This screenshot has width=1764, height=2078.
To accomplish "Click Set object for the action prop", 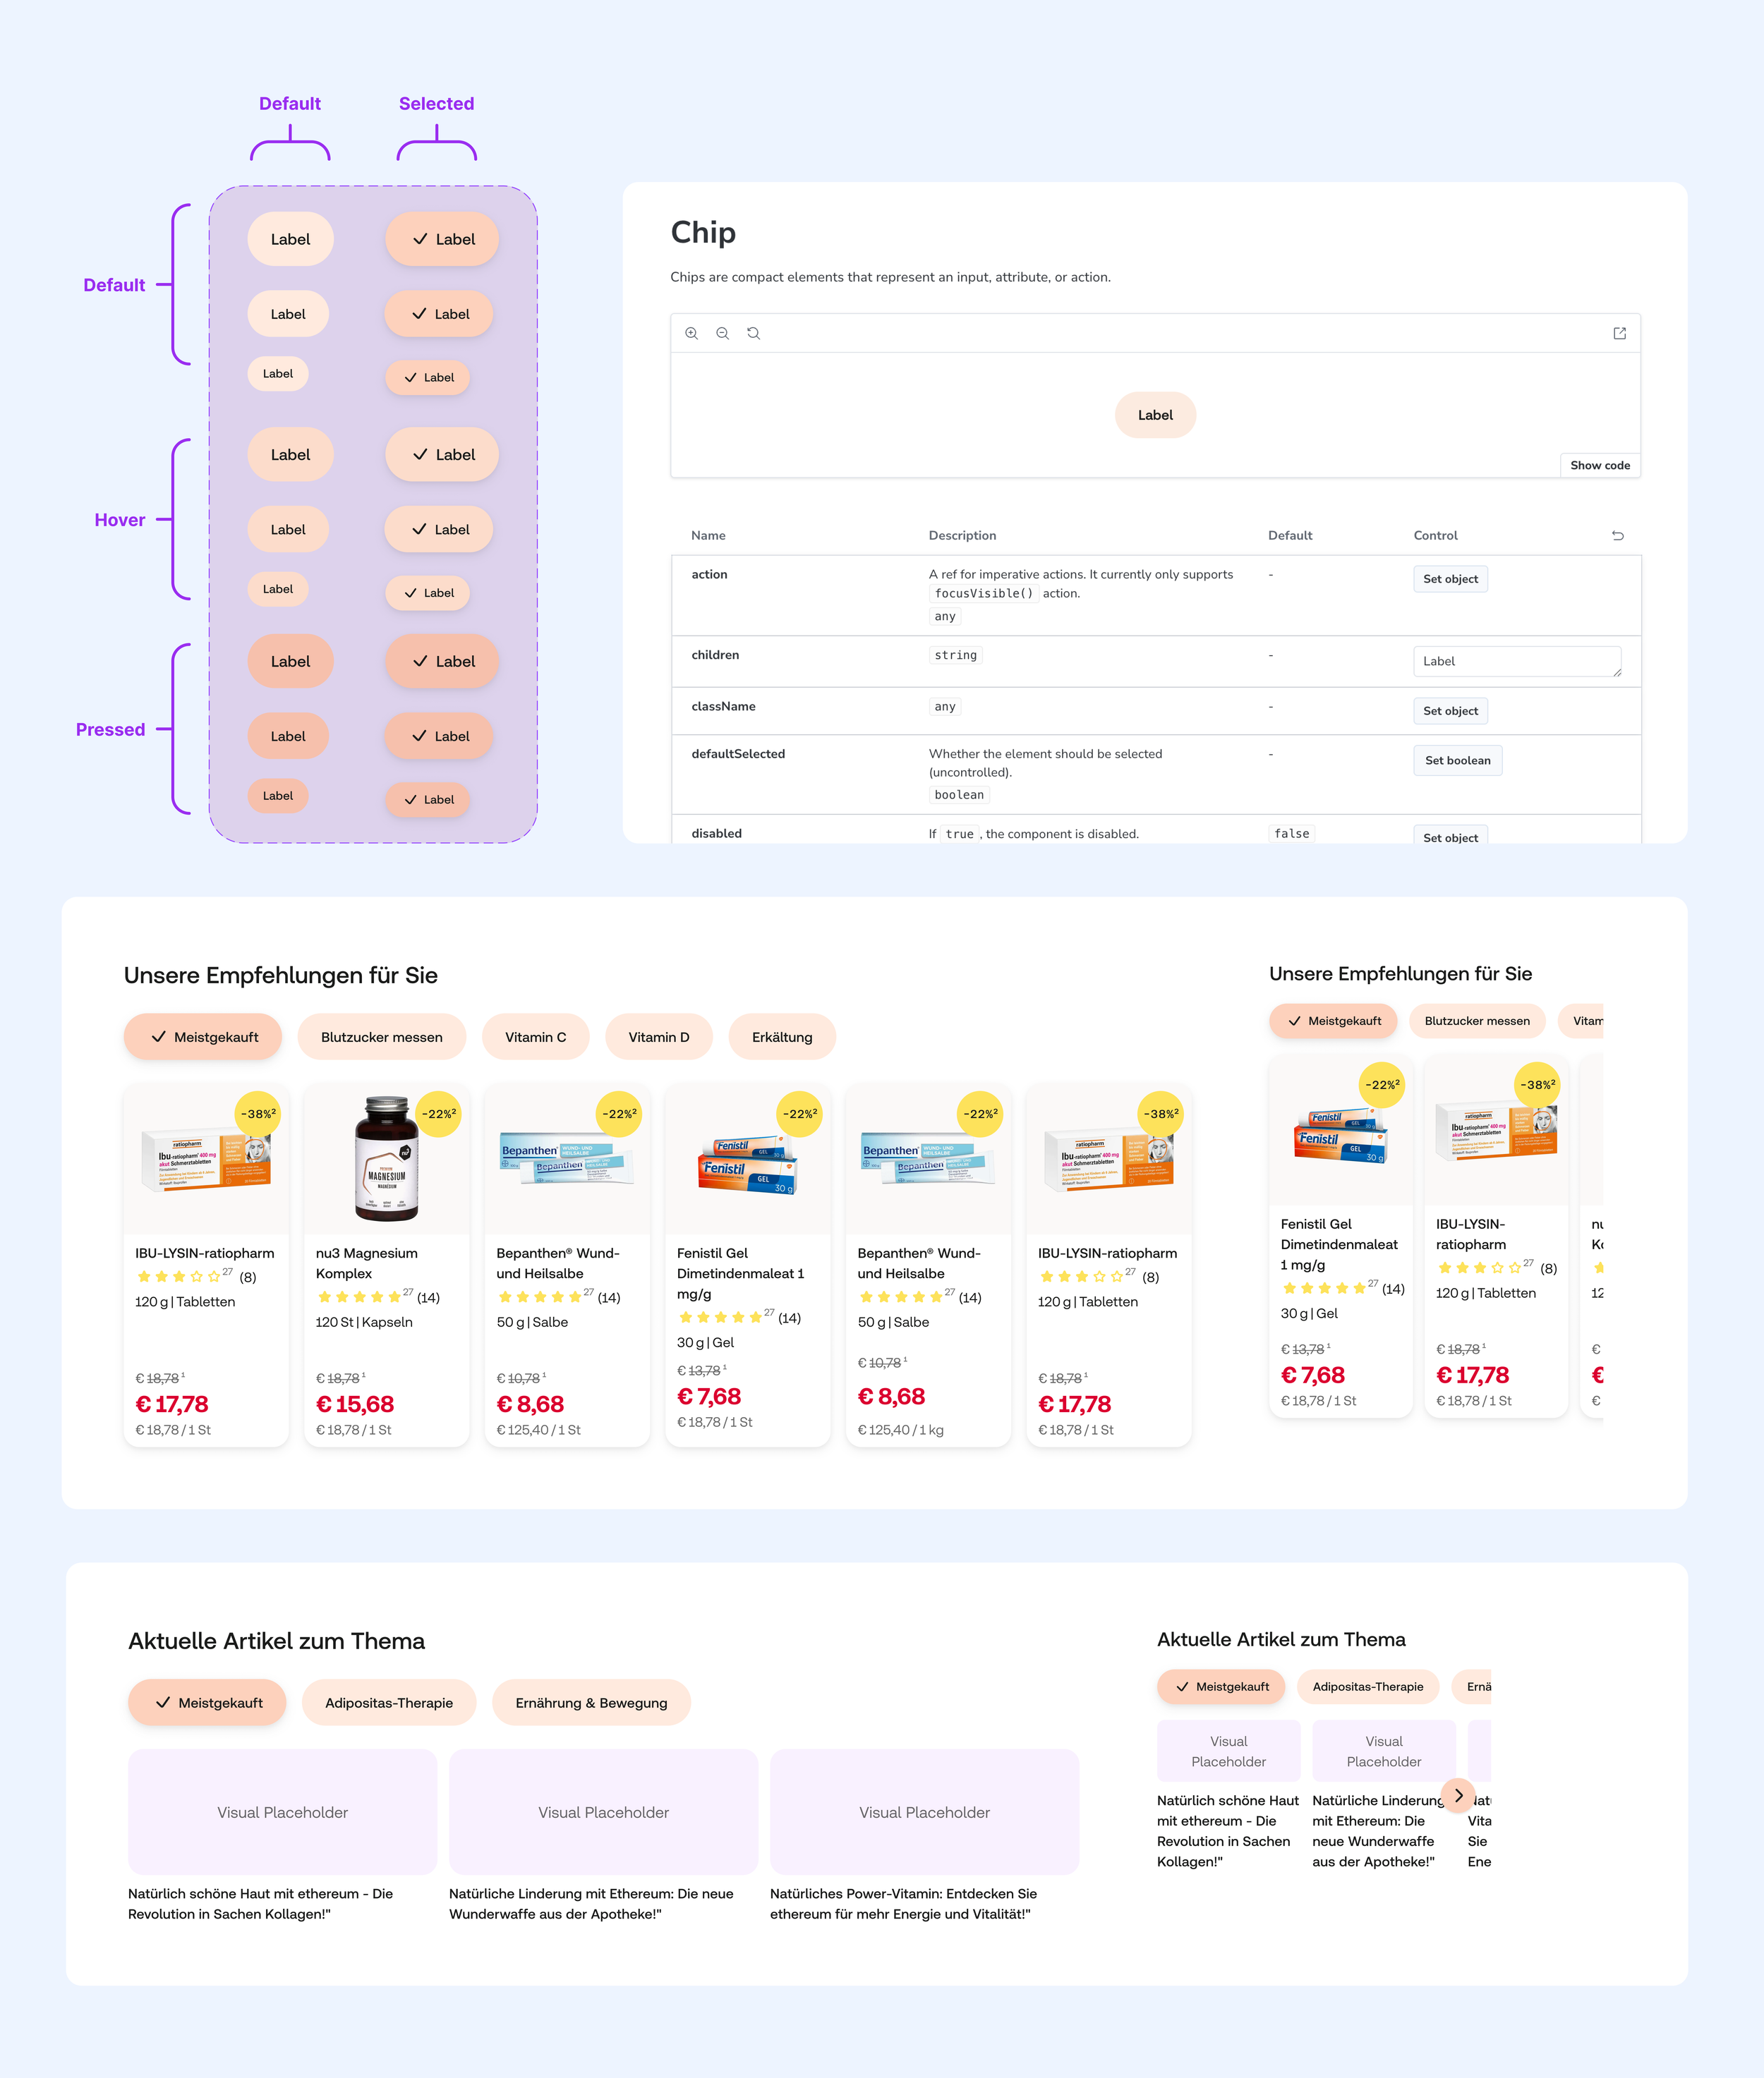I will (1449, 578).
